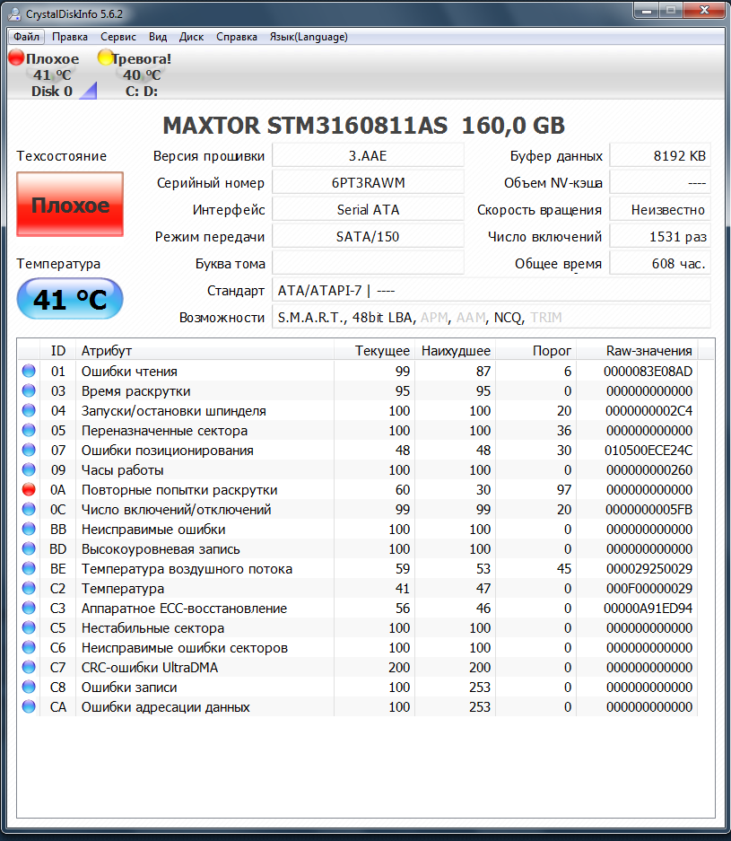The image size is (731, 841).
Task: Click the Версия прошивки field 3.AAE
Action: (368, 155)
